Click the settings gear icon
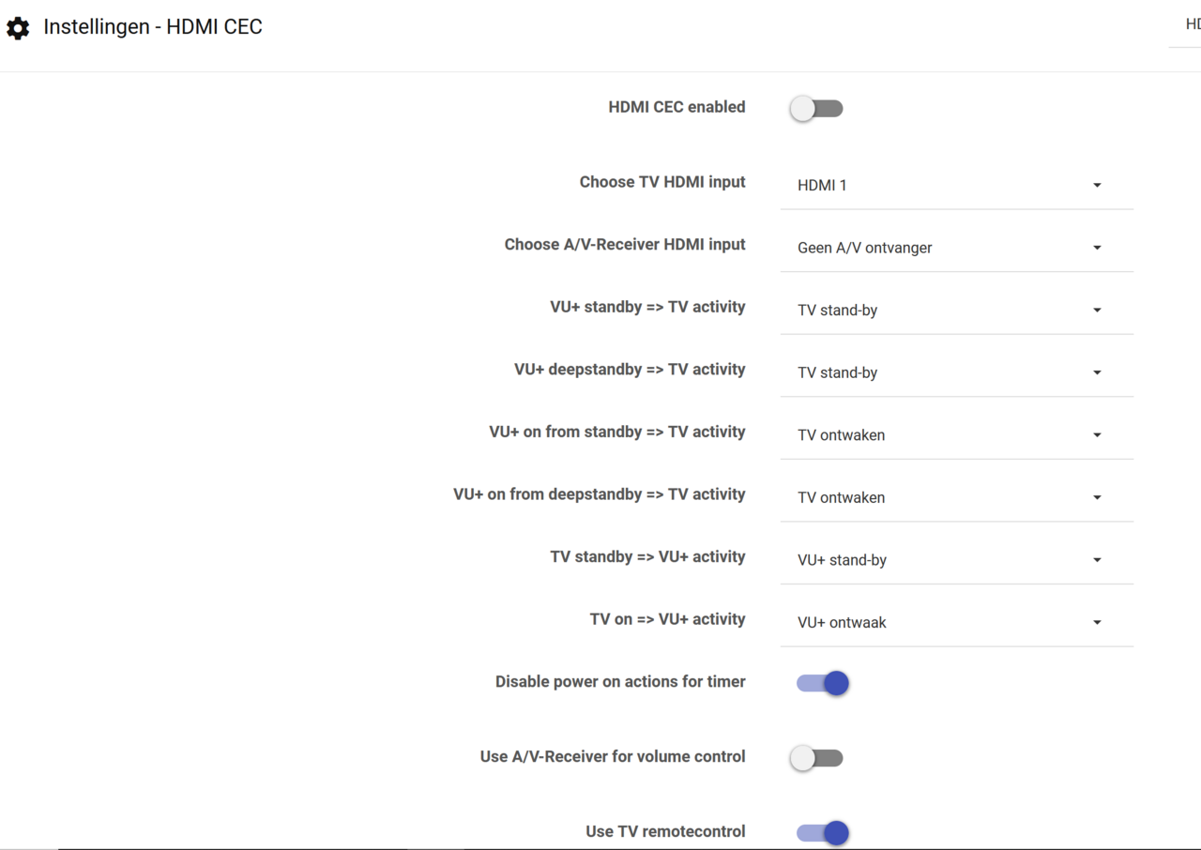Screen dimensions: 1201x850 click(x=18, y=28)
